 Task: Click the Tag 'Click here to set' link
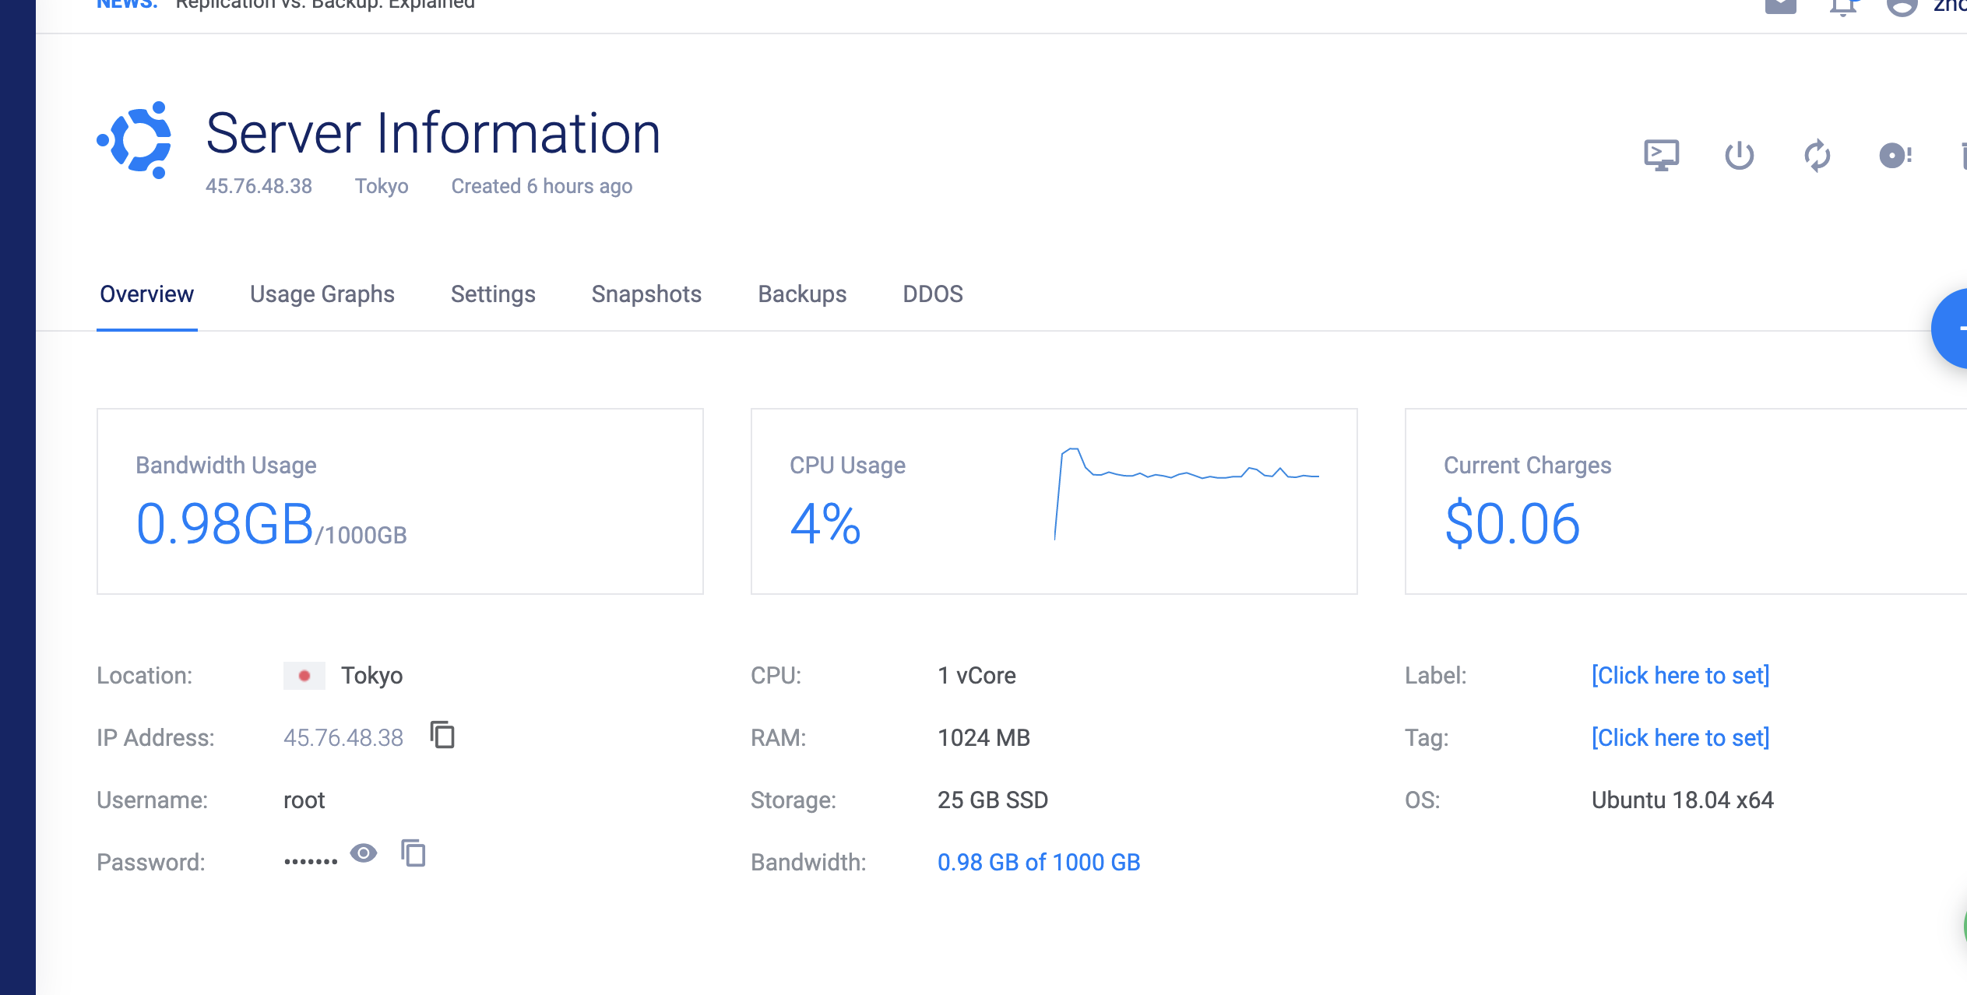click(x=1680, y=737)
